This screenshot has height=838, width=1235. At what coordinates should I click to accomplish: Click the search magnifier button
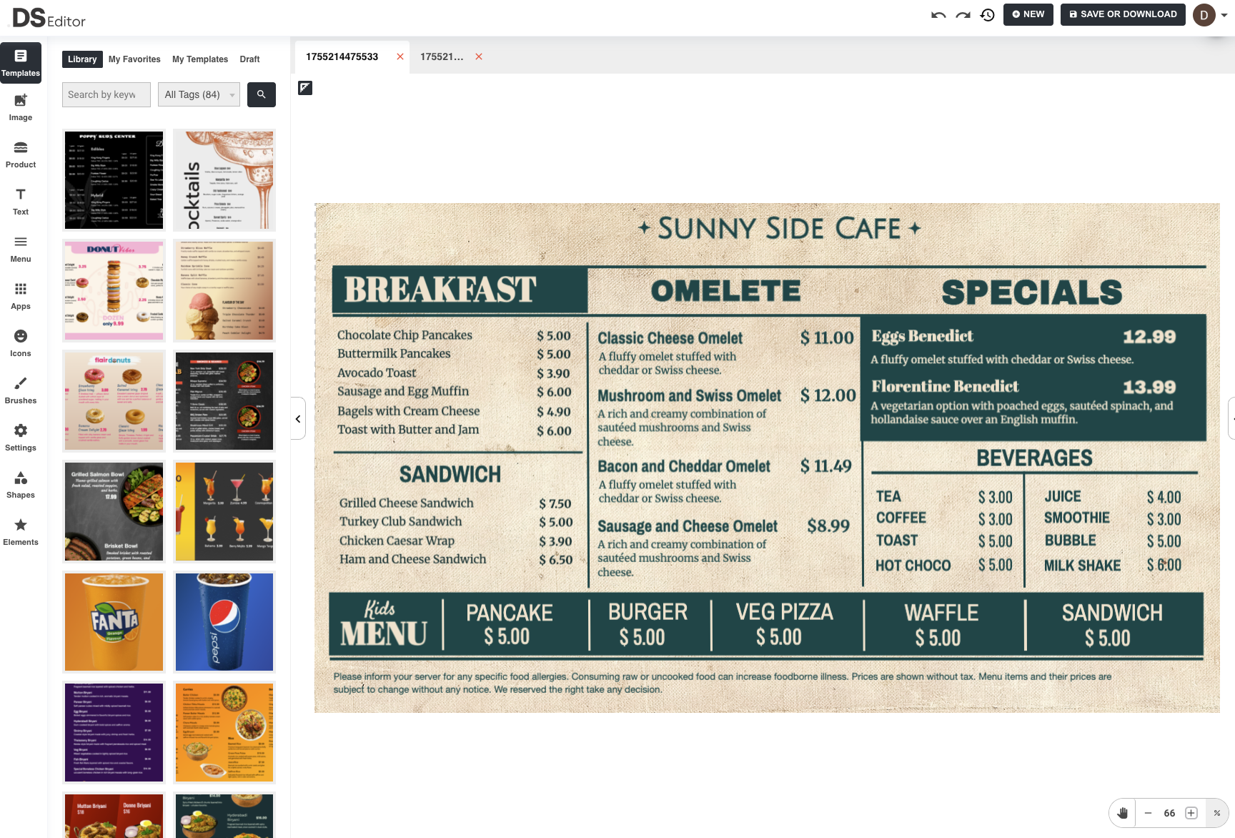click(262, 94)
